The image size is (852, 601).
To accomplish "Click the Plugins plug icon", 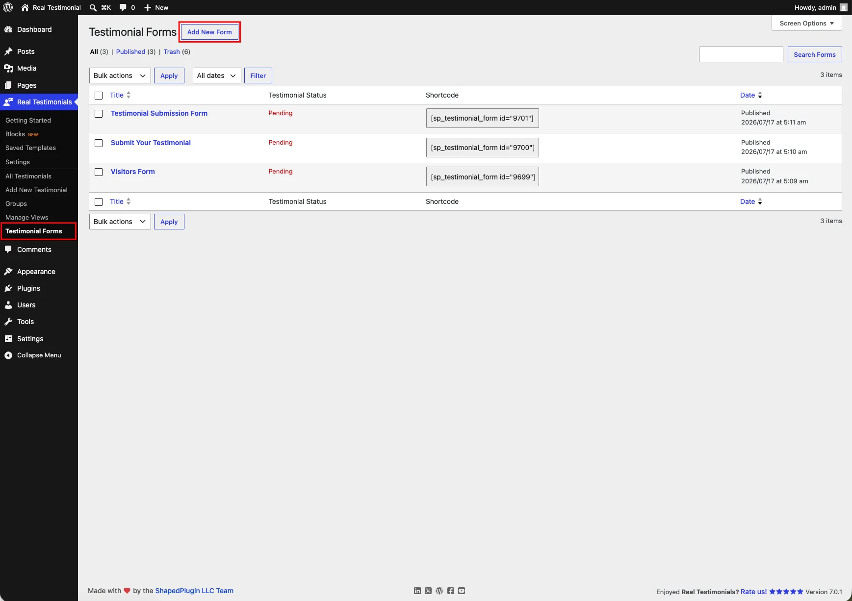I will [8, 288].
